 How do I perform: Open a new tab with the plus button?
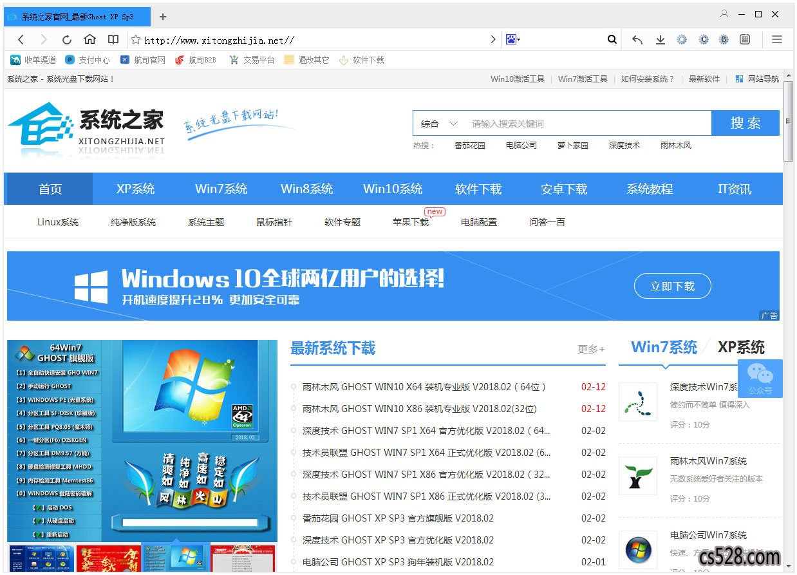click(x=163, y=17)
